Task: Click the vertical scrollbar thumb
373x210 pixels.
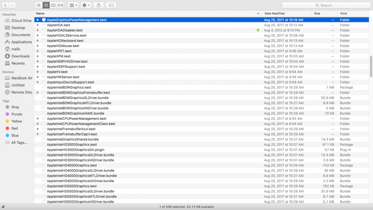Action: (371, 66)
